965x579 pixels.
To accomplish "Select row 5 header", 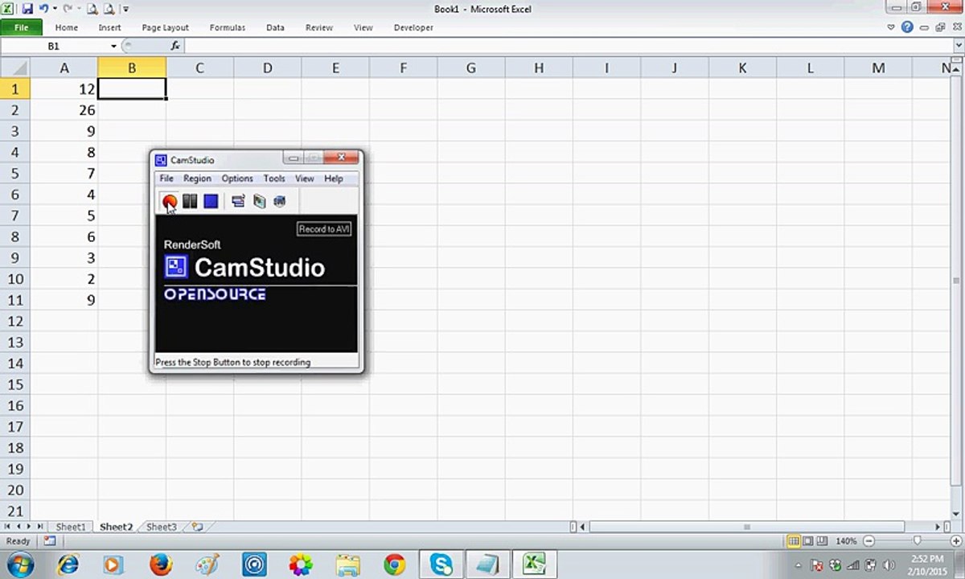I will pos(14,173).
